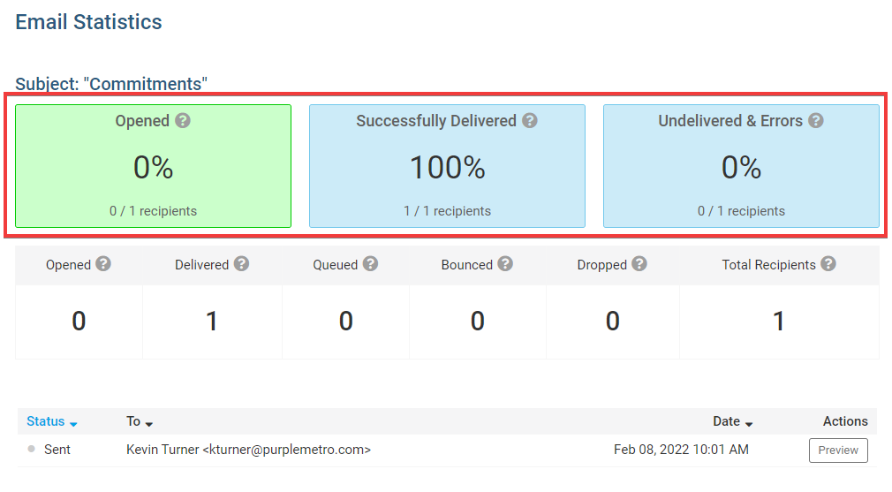The height and width of the screenshot is (492, 892).
Task: Select the green Opened 0% card
Action: 153,166
